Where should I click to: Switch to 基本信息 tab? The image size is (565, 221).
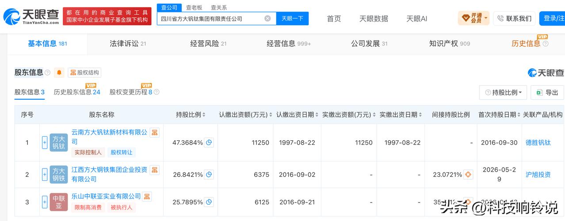click(47, 44)
